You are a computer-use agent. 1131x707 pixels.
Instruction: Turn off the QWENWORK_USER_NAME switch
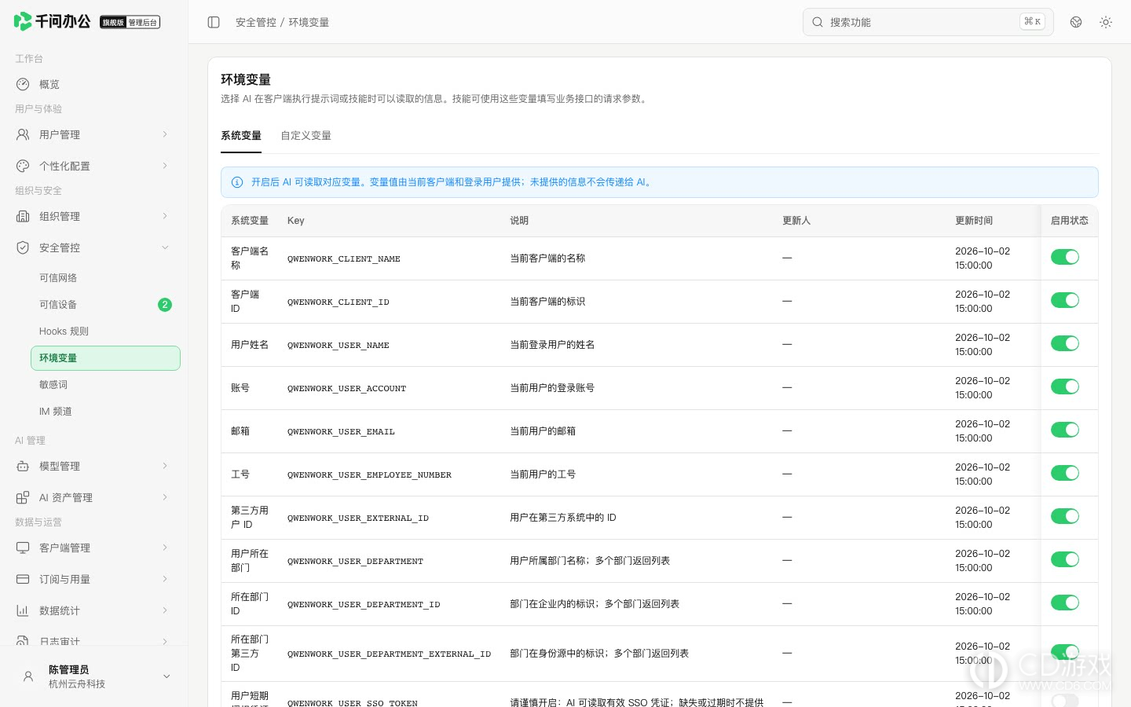coord(1065,343)
